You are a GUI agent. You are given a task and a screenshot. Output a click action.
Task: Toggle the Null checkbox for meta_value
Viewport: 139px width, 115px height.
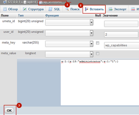(98, 53)
